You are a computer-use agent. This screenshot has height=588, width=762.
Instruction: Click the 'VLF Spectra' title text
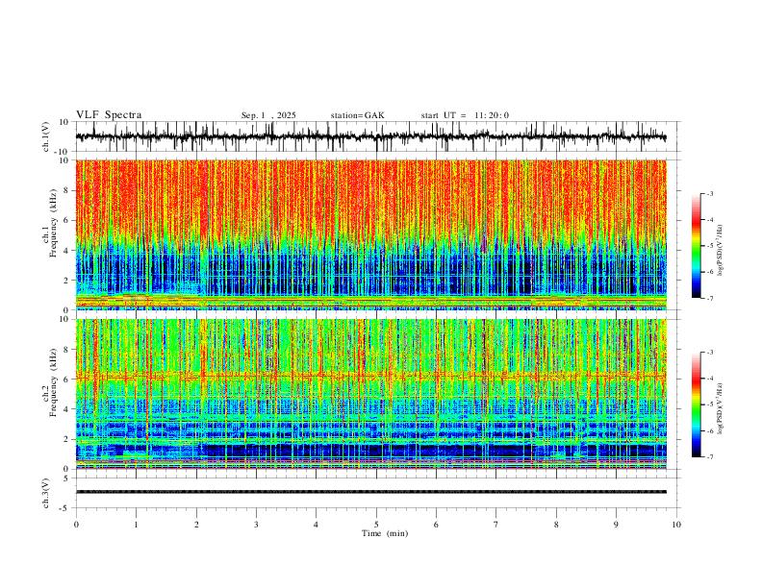pos(109,115)
